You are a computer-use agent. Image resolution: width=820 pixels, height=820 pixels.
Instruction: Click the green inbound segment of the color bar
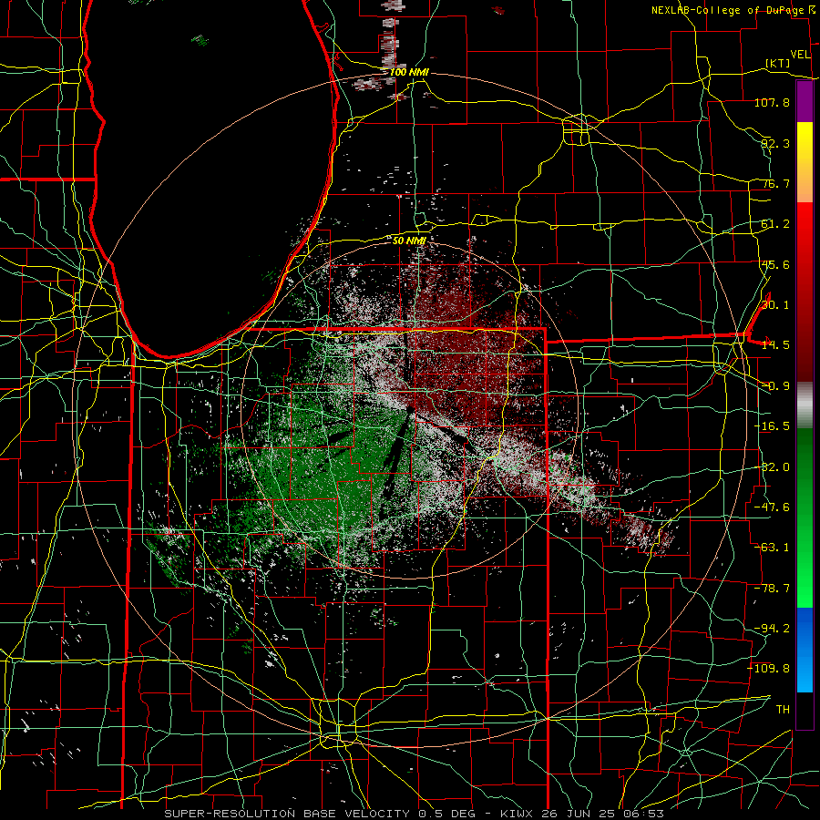pyautogui.click(x=805, y=518)
